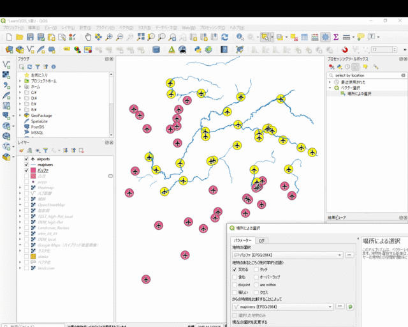Open the DB Manager database icon
408x327 pixels.
[156, 49]
